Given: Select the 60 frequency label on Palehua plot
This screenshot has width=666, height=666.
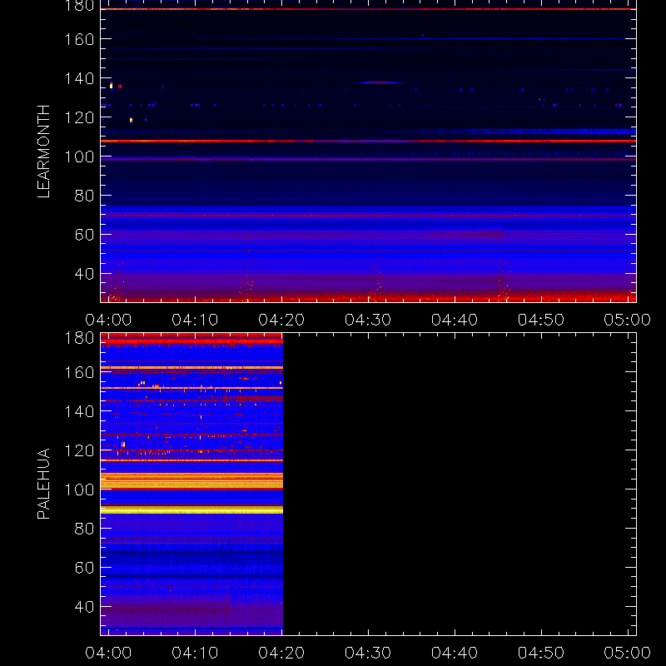Looking at the screenshot, I should point(84,568).
